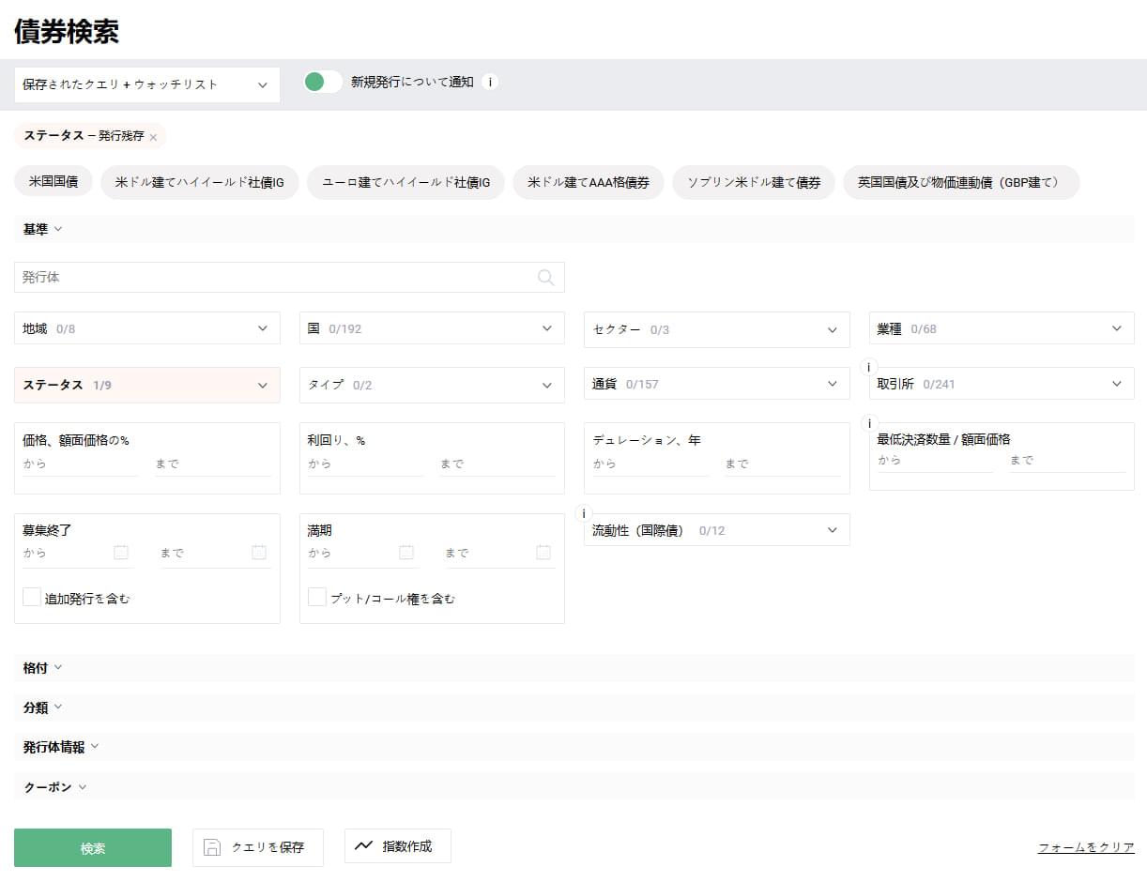Click the 利回り、% から input field
The height and width of the screenshot is (882, 1147).
tap(364, 464)
